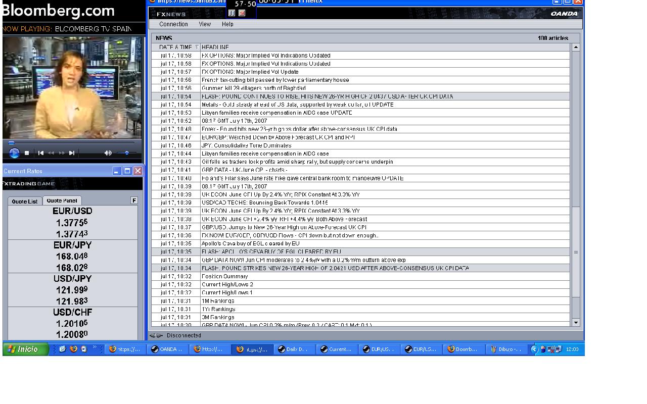This screenshot has width=647, height=404.
Task: Expand hidden system tray icons
Action: [x=534, y=349]
